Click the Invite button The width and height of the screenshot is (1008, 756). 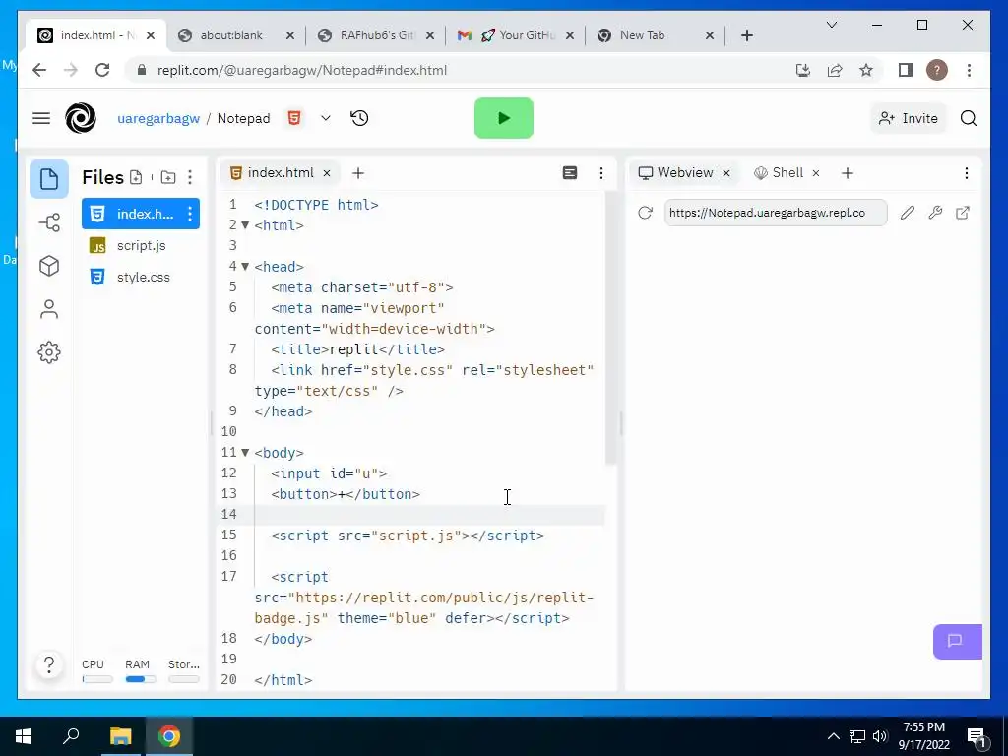909,118
